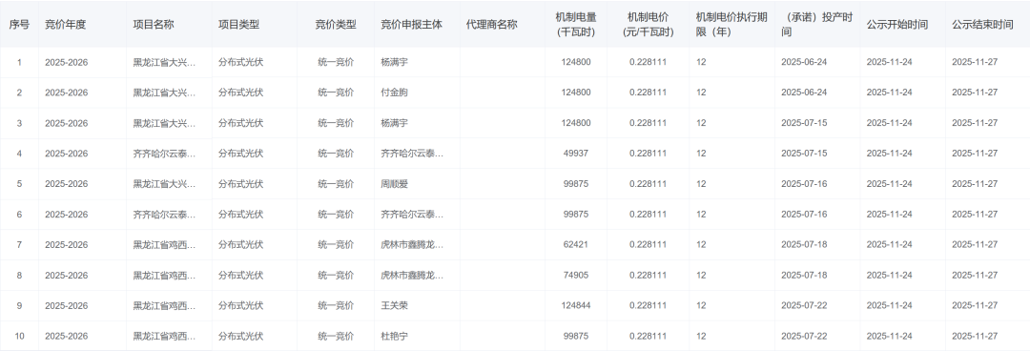Click 99875 quantity in row 10
The image size is (1030, 351).
(576, 336)
